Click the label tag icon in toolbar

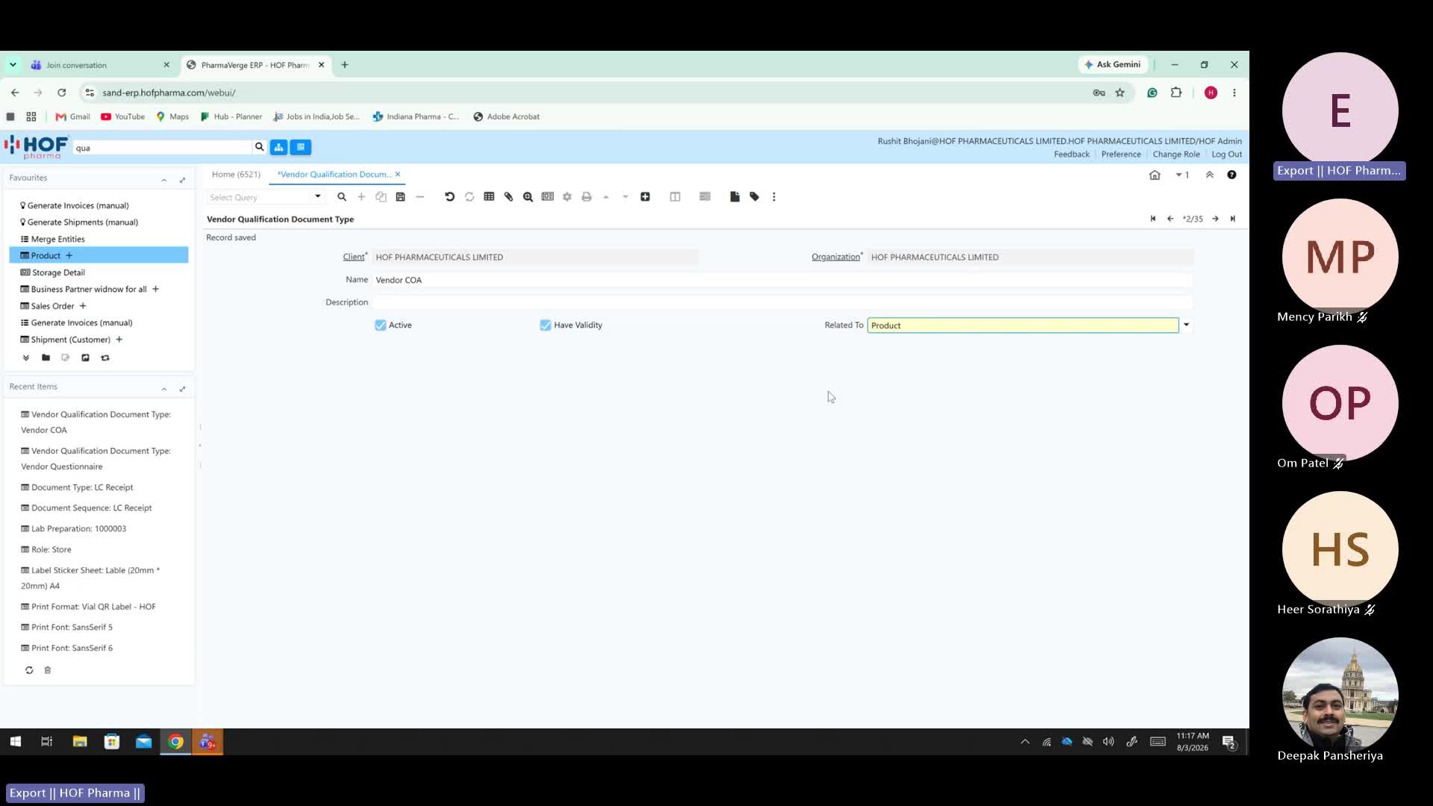(x=755, y=197)
